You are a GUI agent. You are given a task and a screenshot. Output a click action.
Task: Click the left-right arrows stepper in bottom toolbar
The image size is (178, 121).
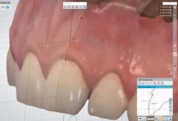tap(150, 119)
